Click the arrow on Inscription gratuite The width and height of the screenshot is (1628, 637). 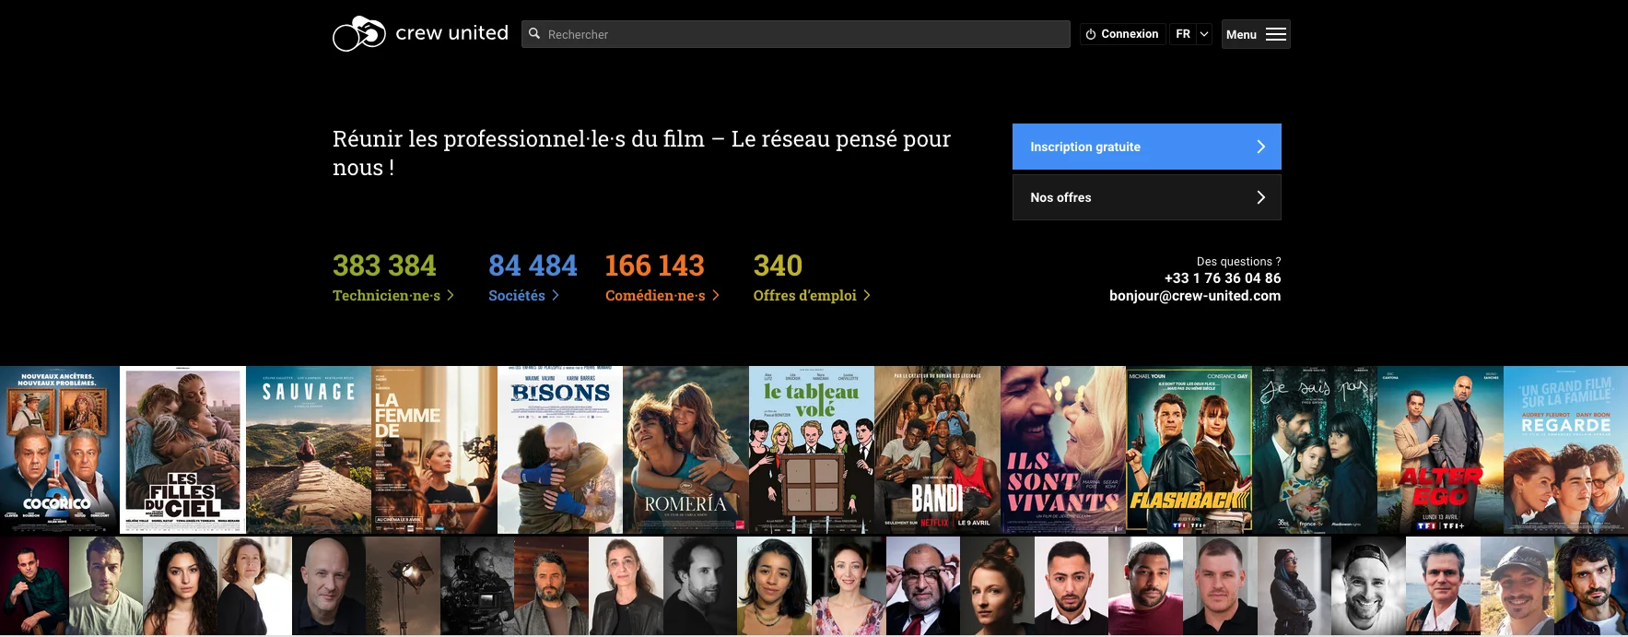[1260, 147]
